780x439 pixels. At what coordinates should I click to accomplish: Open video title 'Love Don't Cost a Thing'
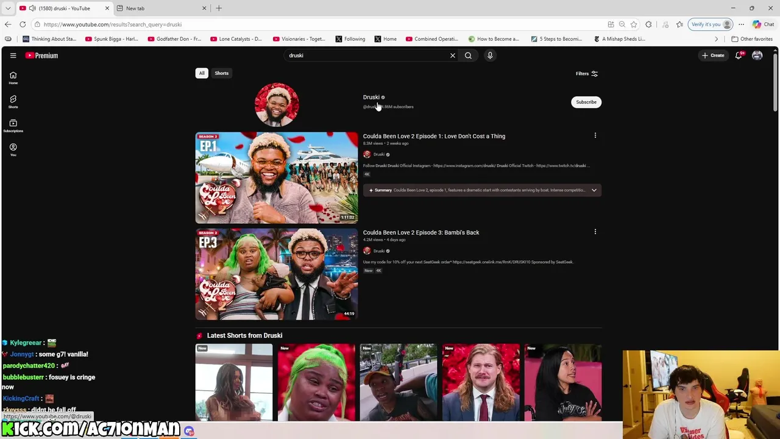(434, 136)
